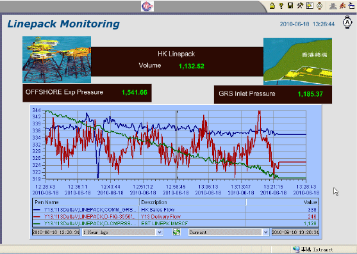
Task: Select the HK Sales Flow pen row
Action: 176,209
